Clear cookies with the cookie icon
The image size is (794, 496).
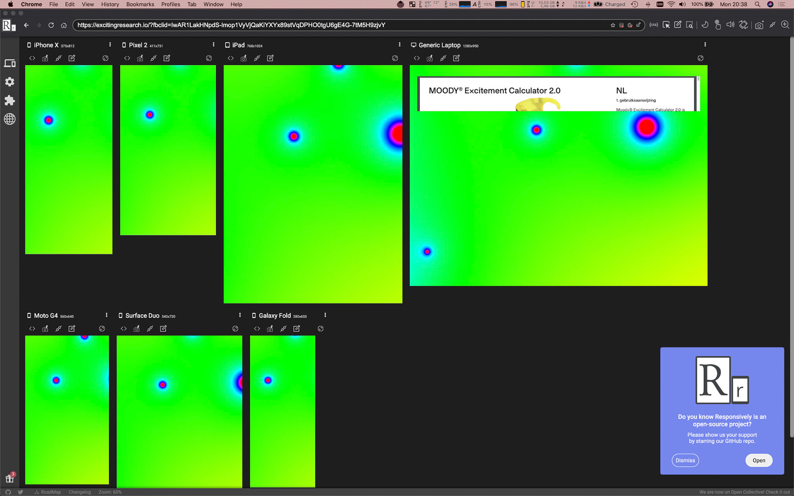click(630, 25)
